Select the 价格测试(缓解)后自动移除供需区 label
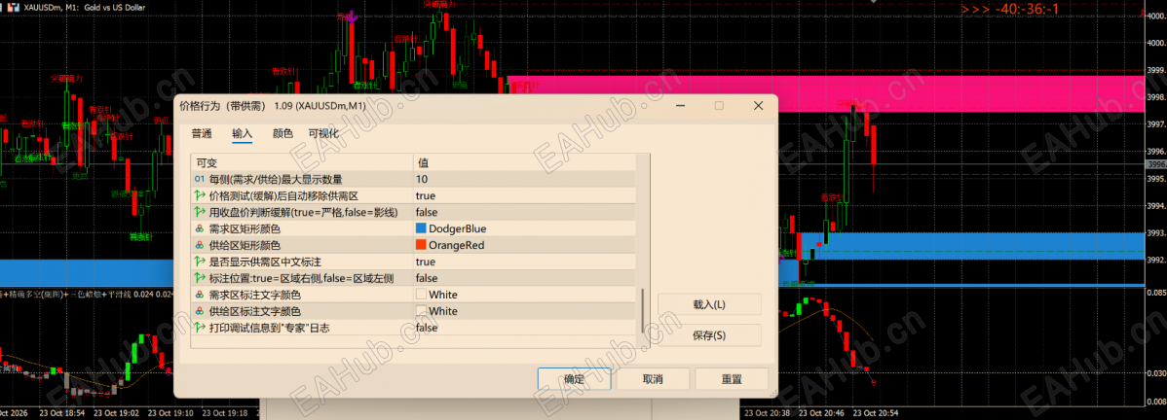Screen dimensions: 1167x420 (284, 195)
